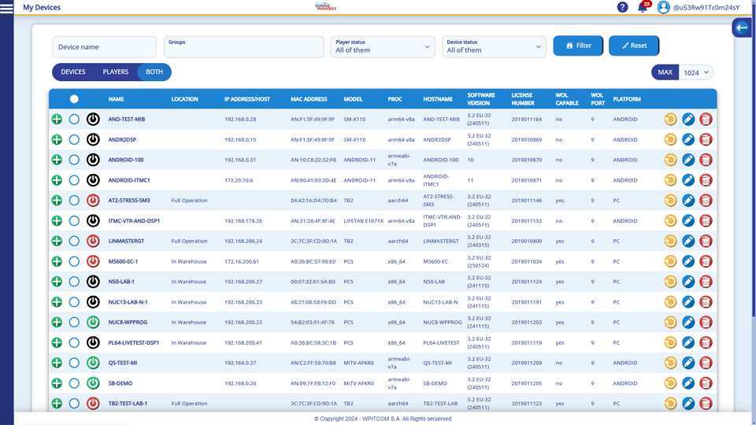This screenshot has height=425, width=756.
Task: Click MAC address 54:B2:03:91:4F:78
Action: (x=313, y=323)
